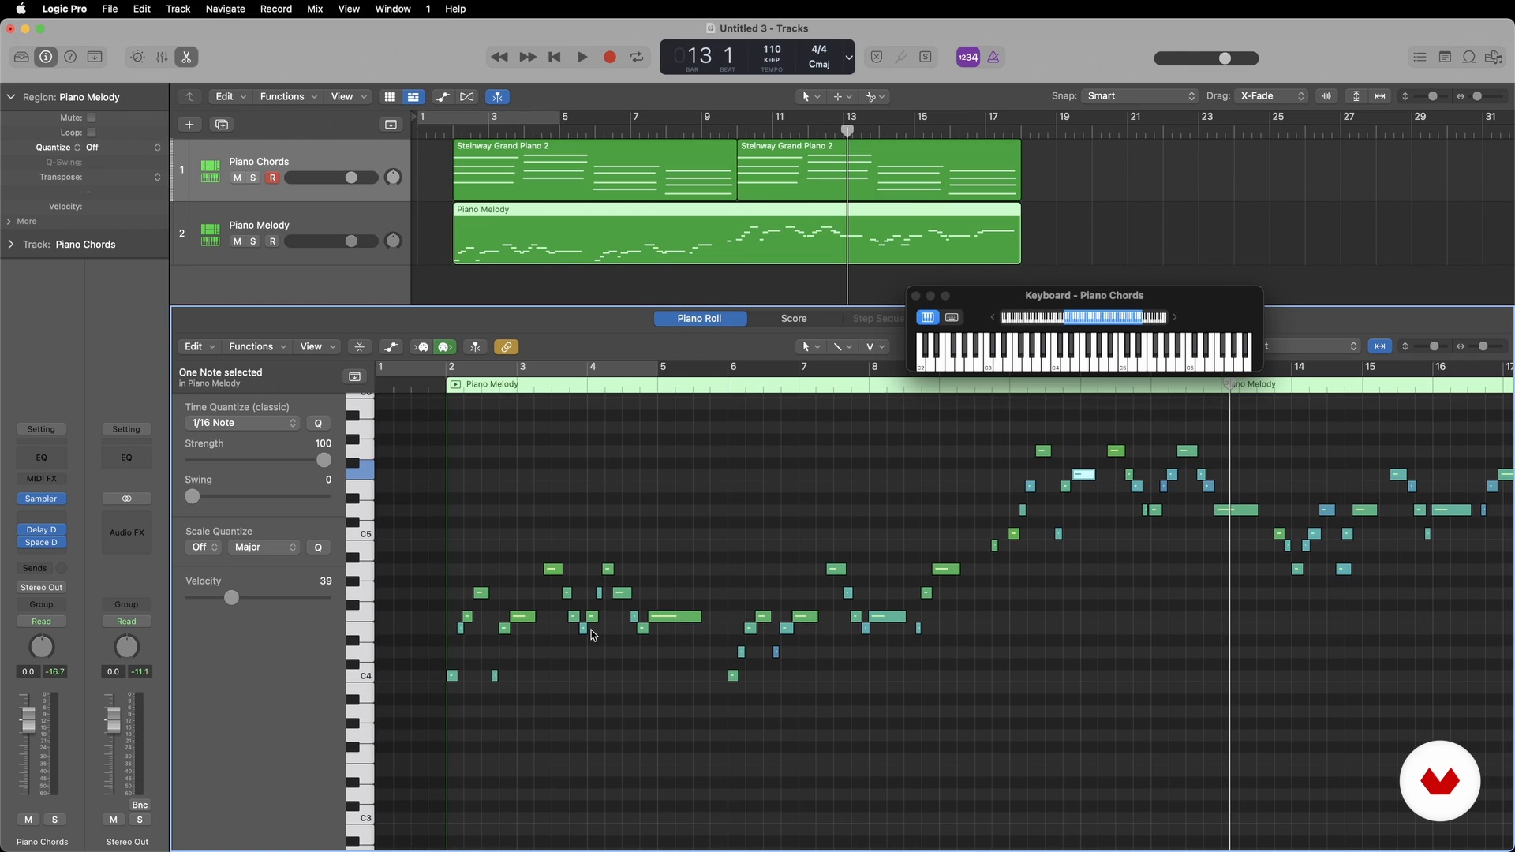Open Scale Quantize Off dropdown
This screenshot has width=1515, height=852.
click(204, 547)
